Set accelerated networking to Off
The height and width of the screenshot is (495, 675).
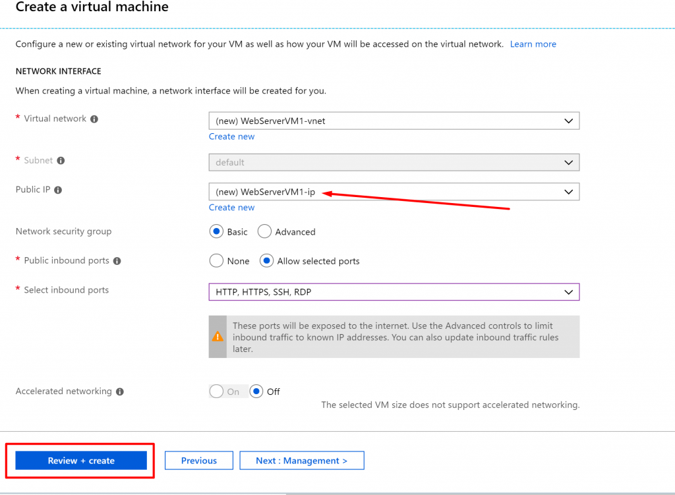(256, 392)
